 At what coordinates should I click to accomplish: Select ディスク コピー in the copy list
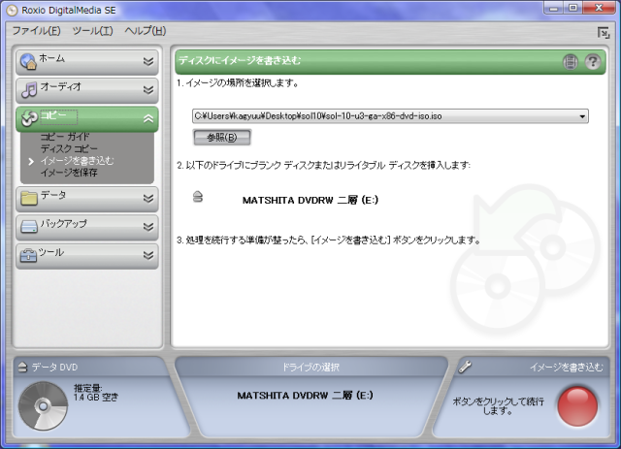[x=69, y=148]
